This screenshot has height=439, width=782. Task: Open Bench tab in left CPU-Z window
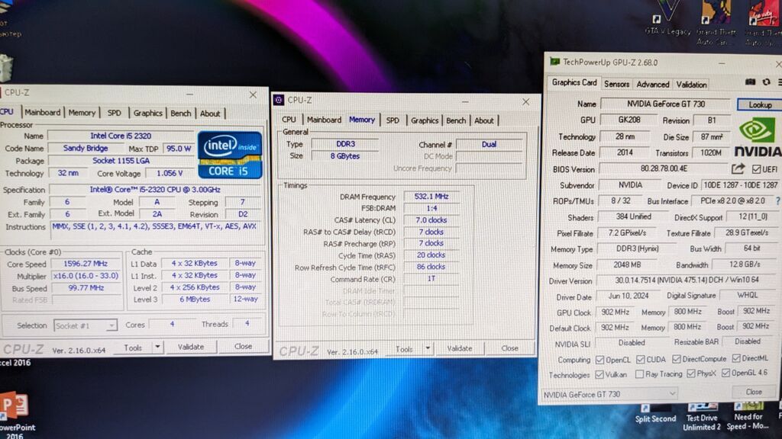point(180,114)
